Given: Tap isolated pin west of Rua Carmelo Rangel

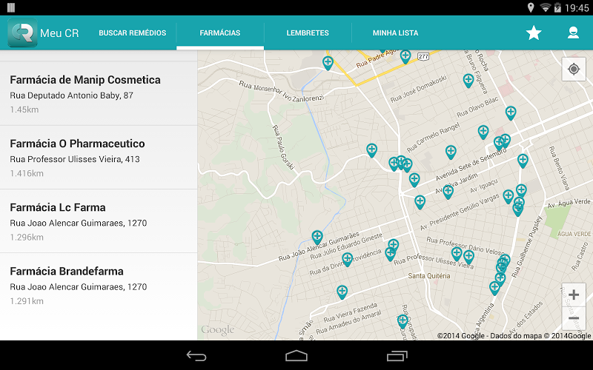Looking at the screenshot, I should point(371,150).
